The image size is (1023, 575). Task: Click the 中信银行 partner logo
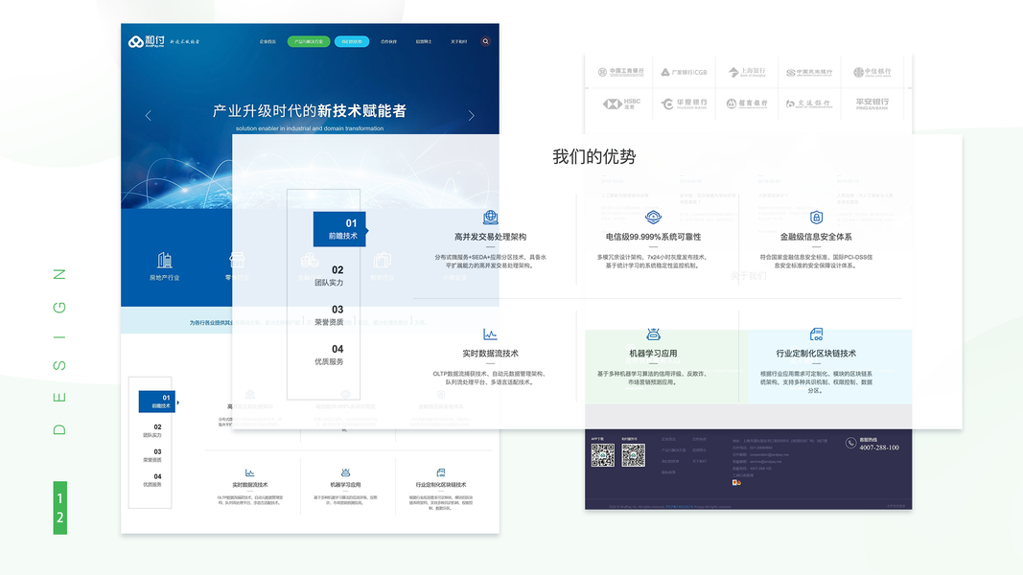872,72
